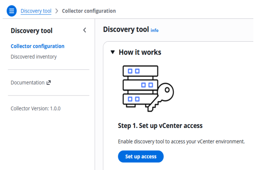Collapse the How it works triangle

113,52
